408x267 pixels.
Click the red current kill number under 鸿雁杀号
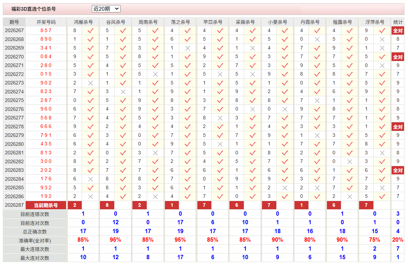pos(75,205)
